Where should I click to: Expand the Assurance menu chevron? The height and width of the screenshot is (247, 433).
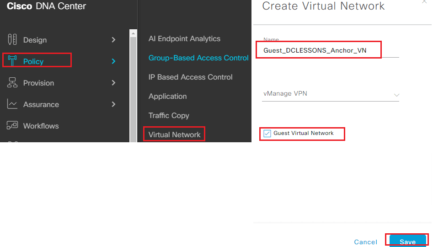pos(113,104)
